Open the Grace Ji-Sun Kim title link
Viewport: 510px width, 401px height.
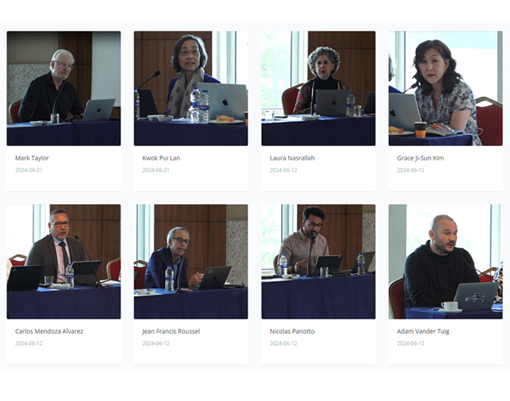420,158
